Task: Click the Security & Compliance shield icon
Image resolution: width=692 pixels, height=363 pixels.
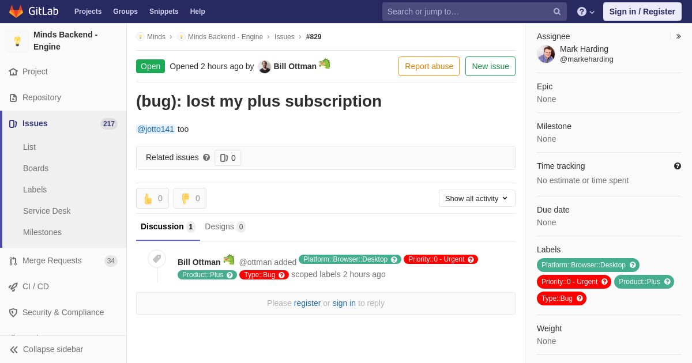Action: [x=13, y=313]
